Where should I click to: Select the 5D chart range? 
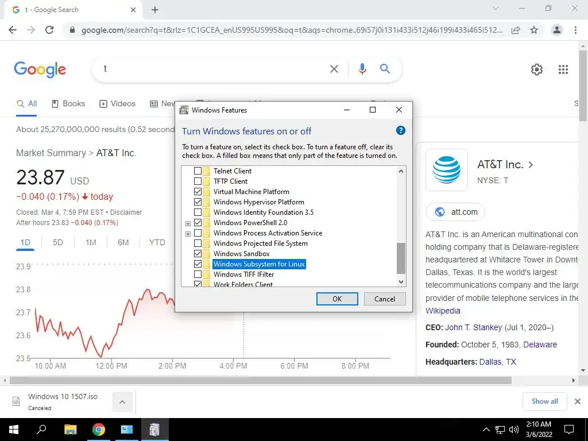(x=58, y=243)
